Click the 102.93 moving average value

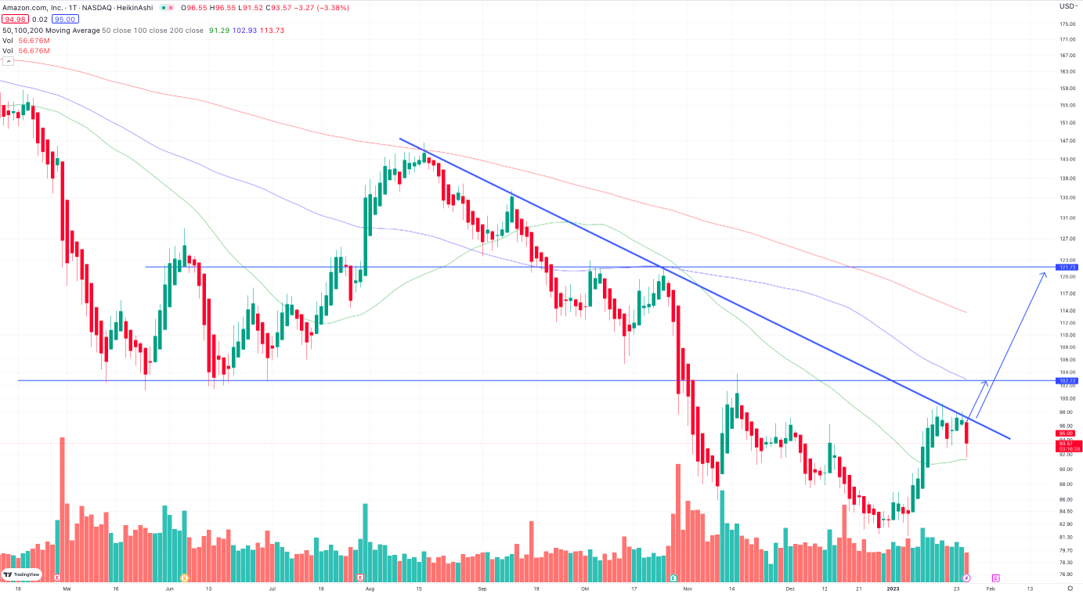click(x=246, y=30)
